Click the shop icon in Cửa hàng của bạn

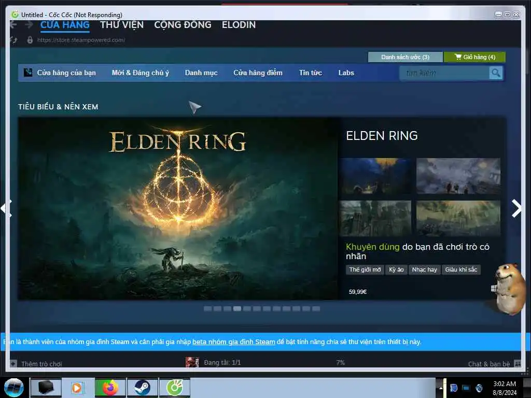pos(28,73)
